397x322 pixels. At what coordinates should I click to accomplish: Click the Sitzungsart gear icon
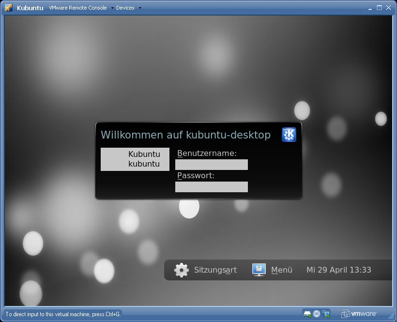pos(182,270)
